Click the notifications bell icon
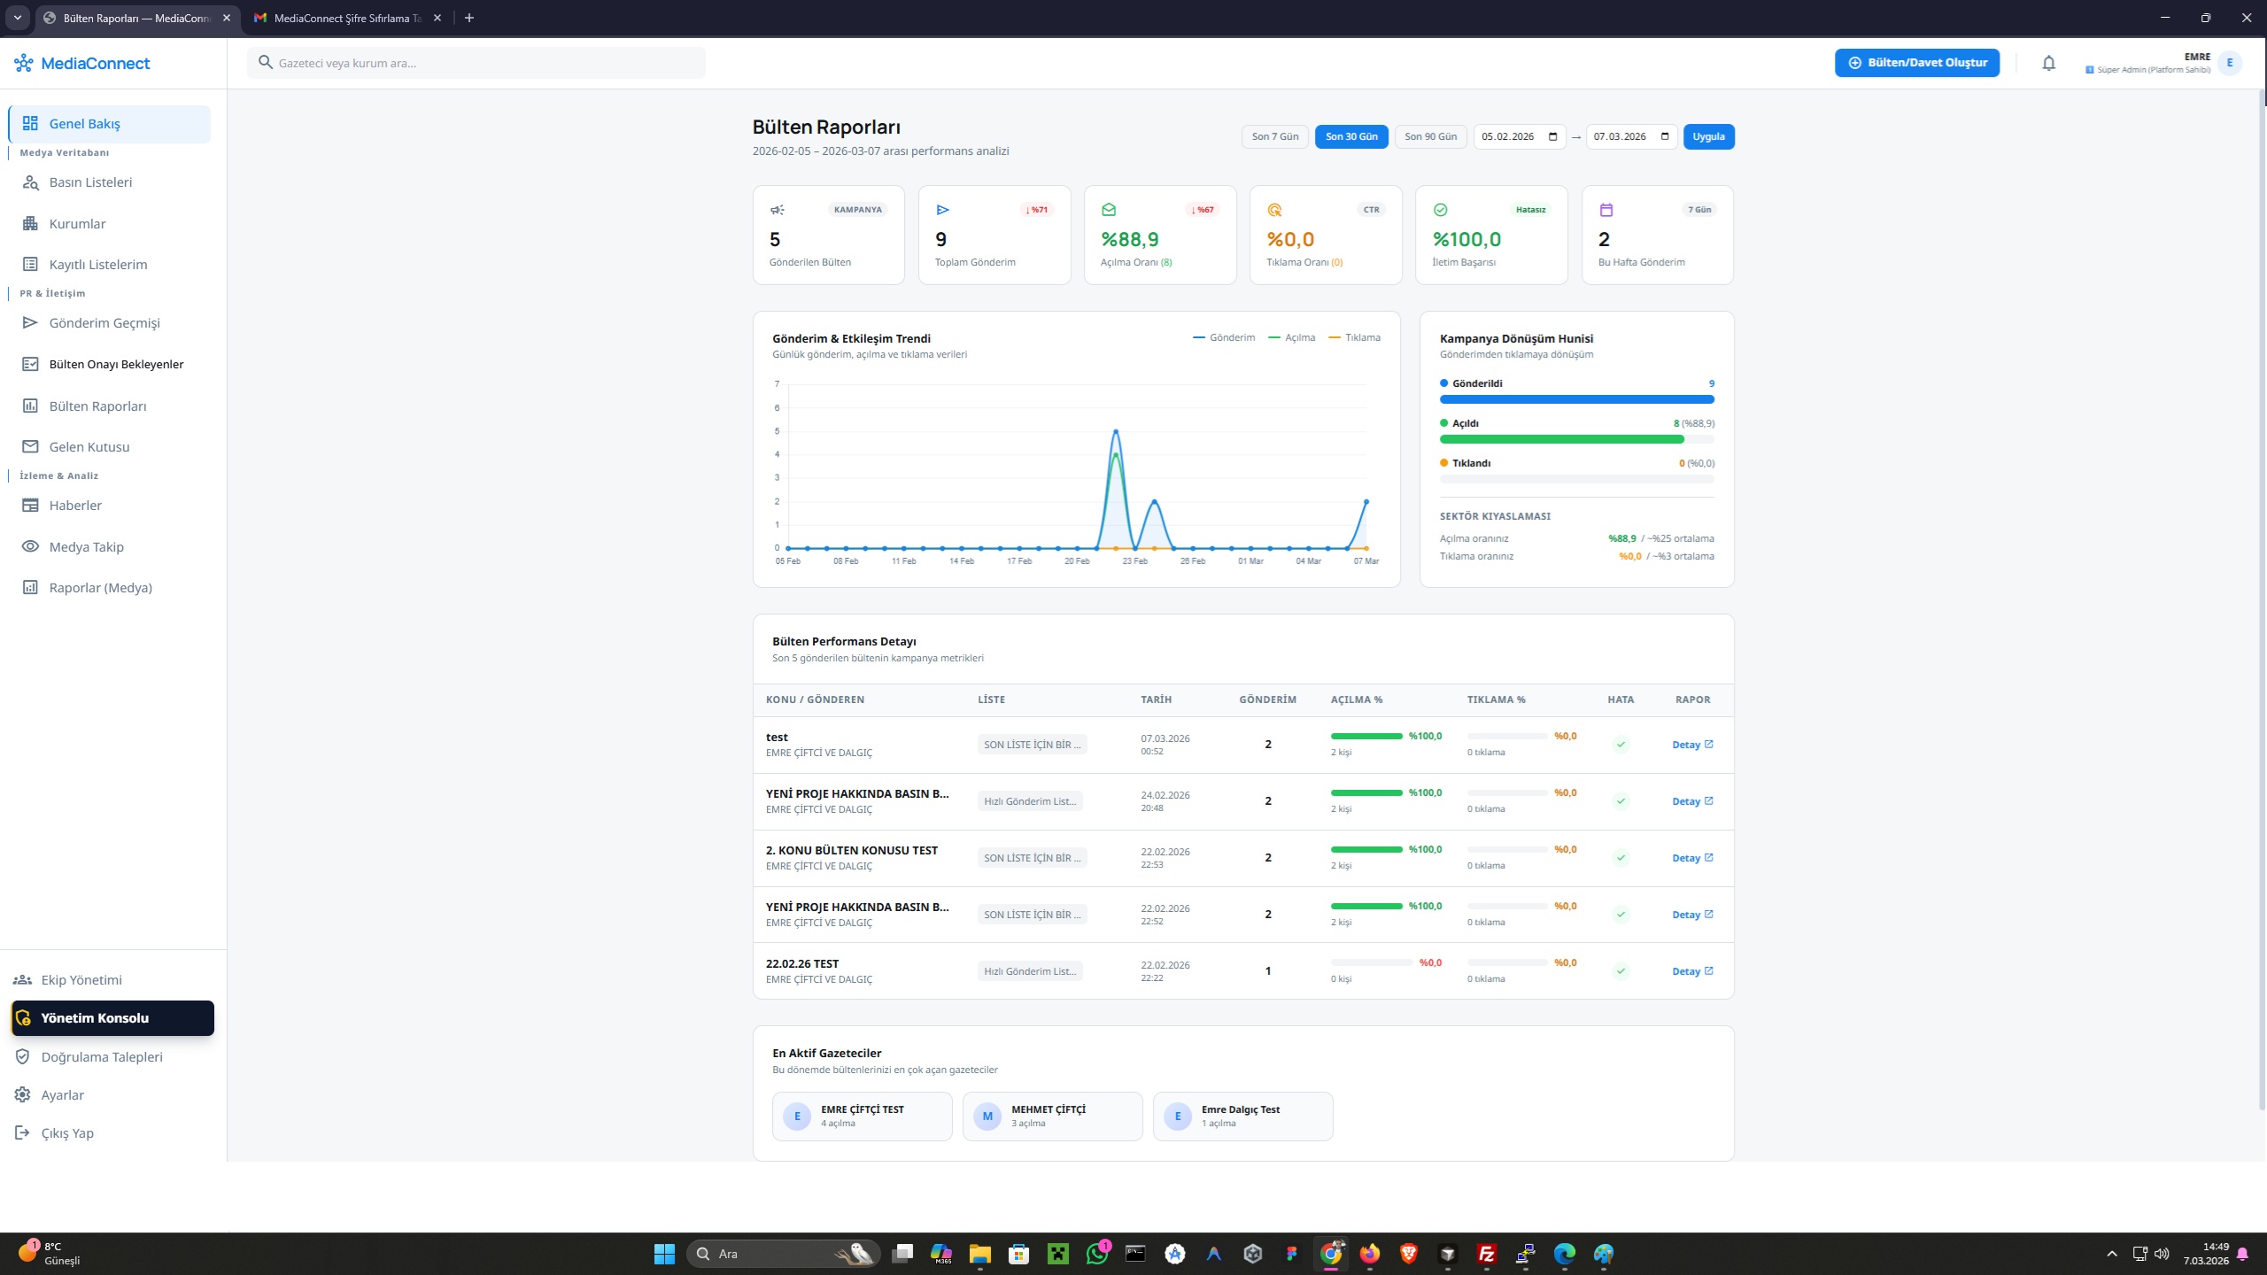Viewport: 2267px width, 1275px height. [2048, 63]
